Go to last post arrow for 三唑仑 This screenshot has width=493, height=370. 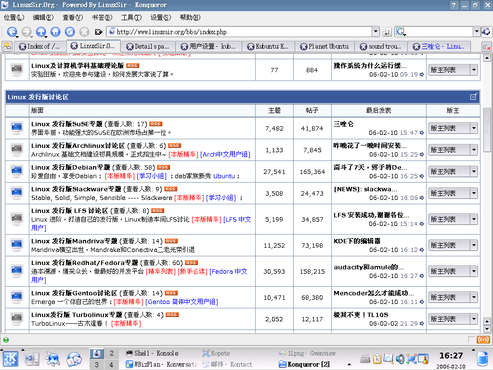point(422,133)
